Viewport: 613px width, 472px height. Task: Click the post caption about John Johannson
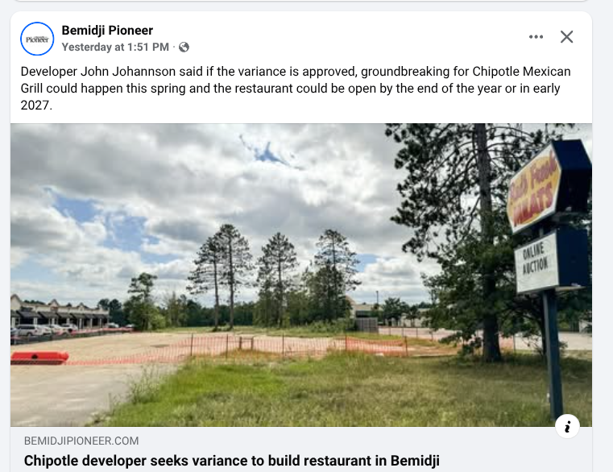pyautogui.click(x=296, y=89)
